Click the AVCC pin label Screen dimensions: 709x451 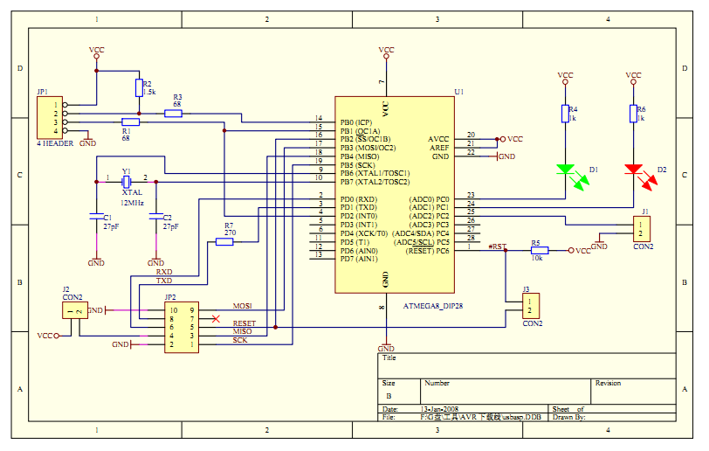(438, 140)
